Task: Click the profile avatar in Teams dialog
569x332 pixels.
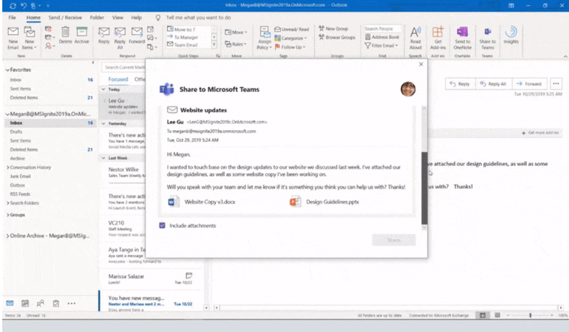Action: pos(408,89)
